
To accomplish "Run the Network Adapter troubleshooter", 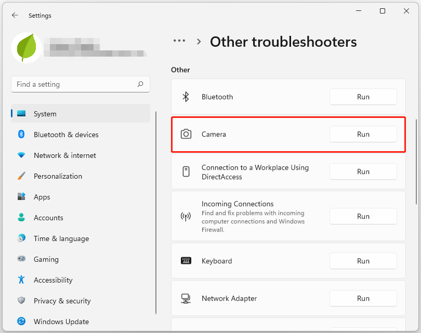I will tap(363, 298).
